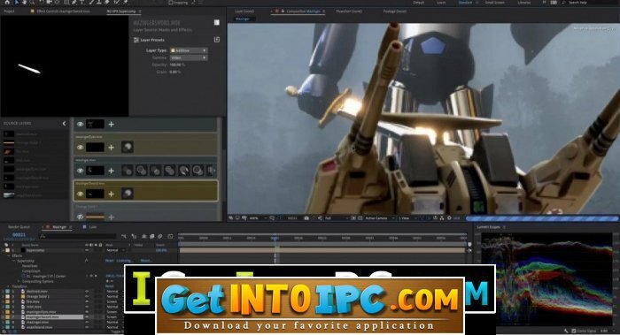Open the Layer Type dropdown
The width and height of the screenshot is (620, 335).
click(x=189, y=50)
